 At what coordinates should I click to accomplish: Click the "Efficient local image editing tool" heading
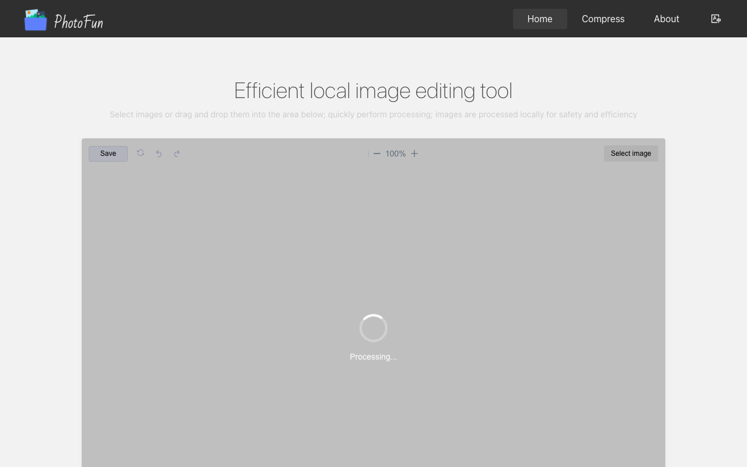tap(373, 90)
